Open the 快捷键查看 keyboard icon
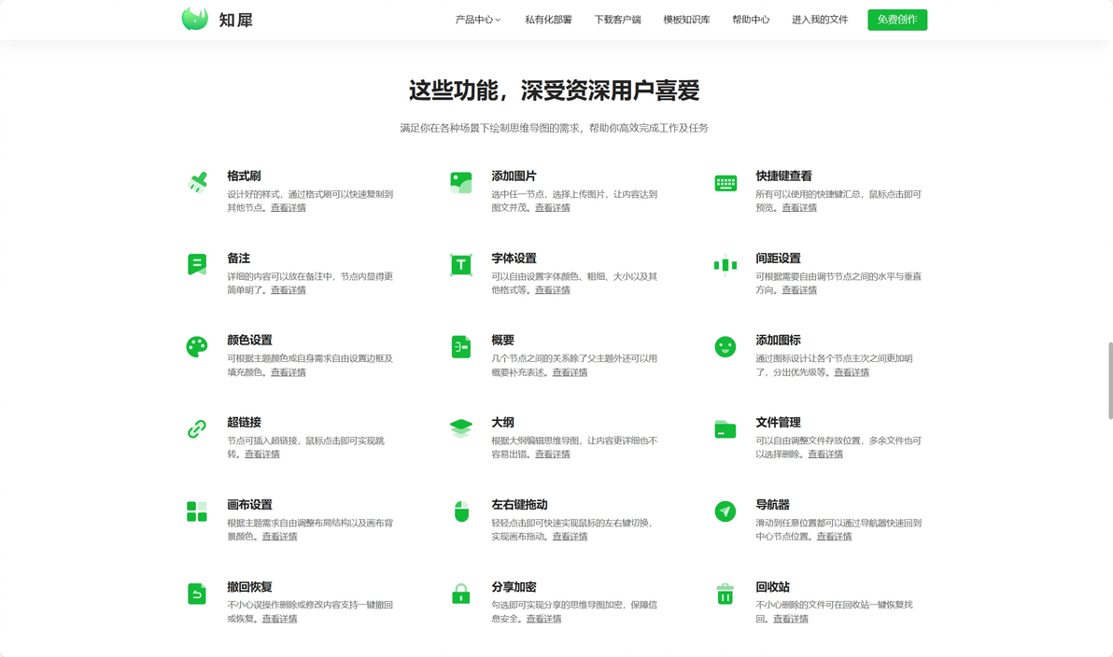The height and width of the screenshot is (657, 1113). point(726,181)
